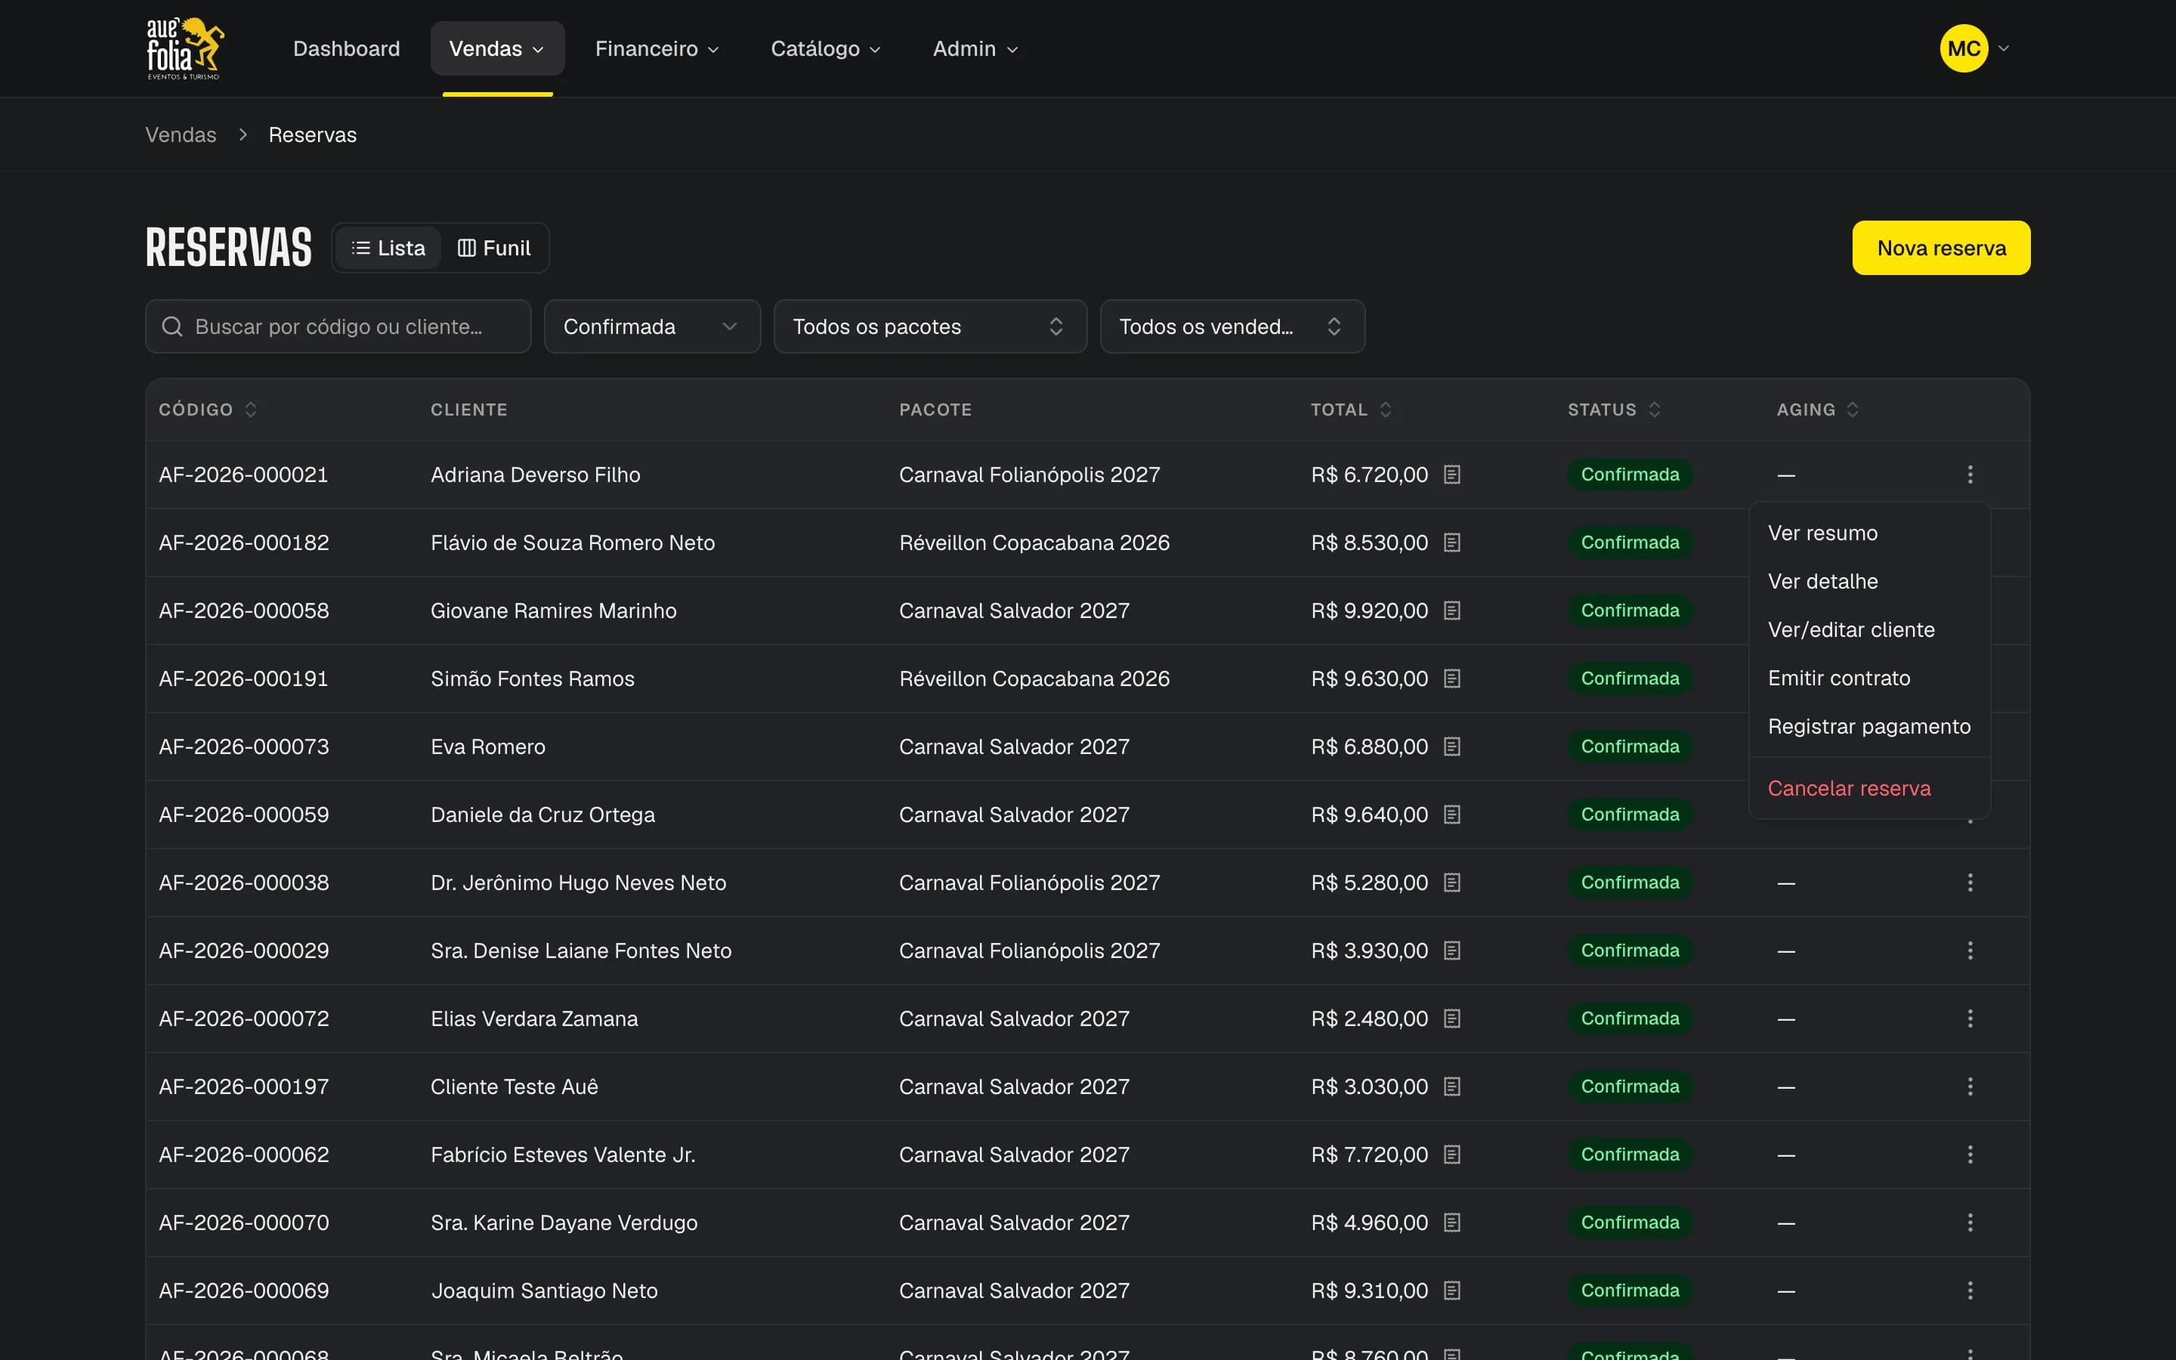
Task: Click Vendas breadcrumb link
Action: point(181,135)
